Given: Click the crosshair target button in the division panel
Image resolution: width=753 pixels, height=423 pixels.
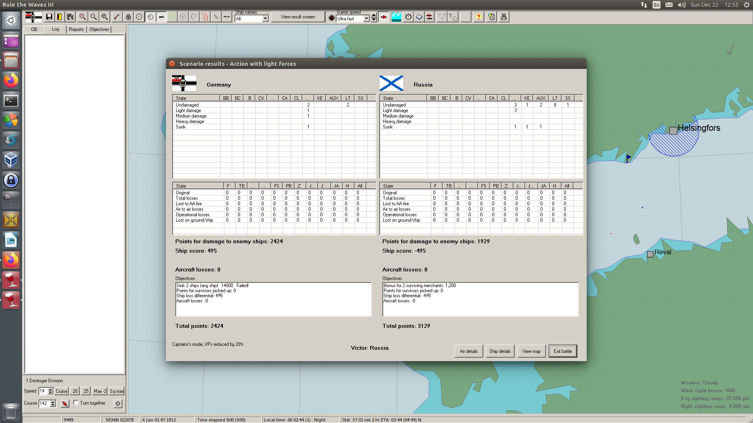Looking at the screenshot, I should [118, 403].
